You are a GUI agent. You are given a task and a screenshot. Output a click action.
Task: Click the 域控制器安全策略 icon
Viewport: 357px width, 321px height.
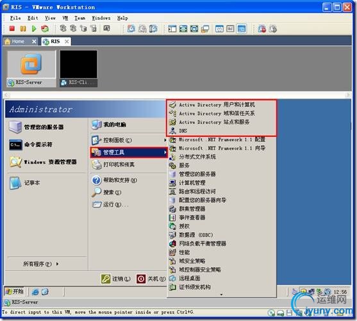172,270
